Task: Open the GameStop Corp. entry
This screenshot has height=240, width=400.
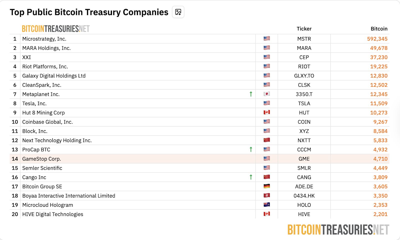Action: pyautogui.click(x=41, y=159)
